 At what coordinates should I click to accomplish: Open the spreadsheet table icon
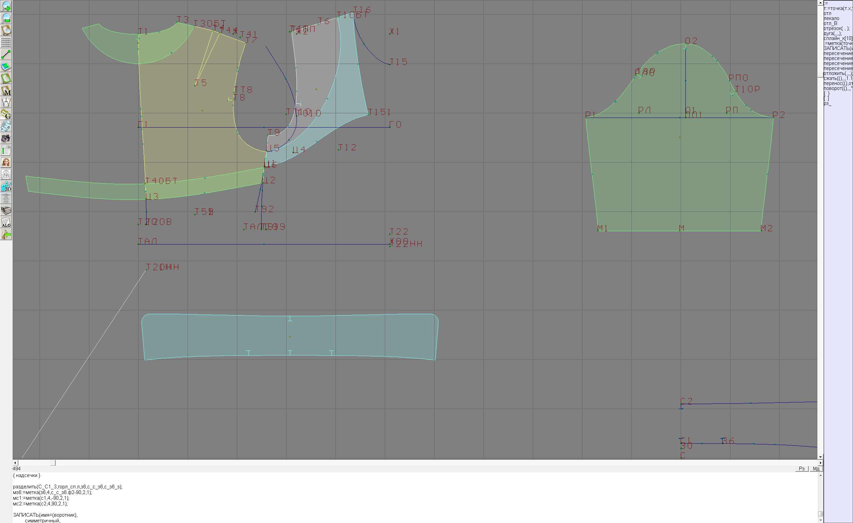pyautogui.click(x=6, y=151)
